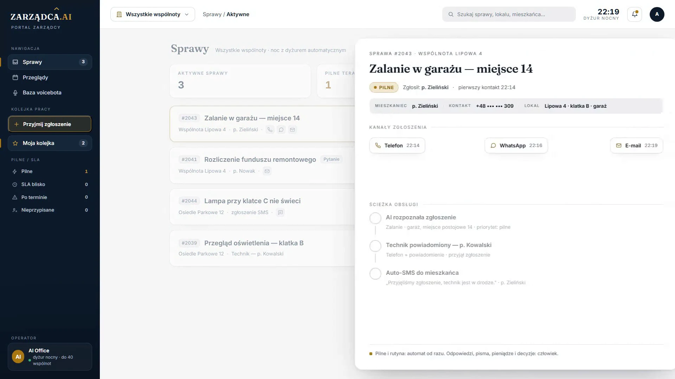Click the Sprawy breadcrumb link

(212, 14)
